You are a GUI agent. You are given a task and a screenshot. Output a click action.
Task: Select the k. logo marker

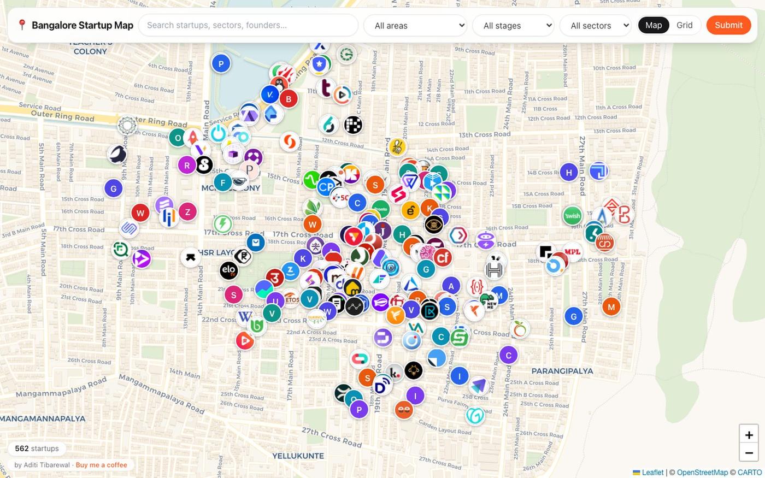point(395,372)
